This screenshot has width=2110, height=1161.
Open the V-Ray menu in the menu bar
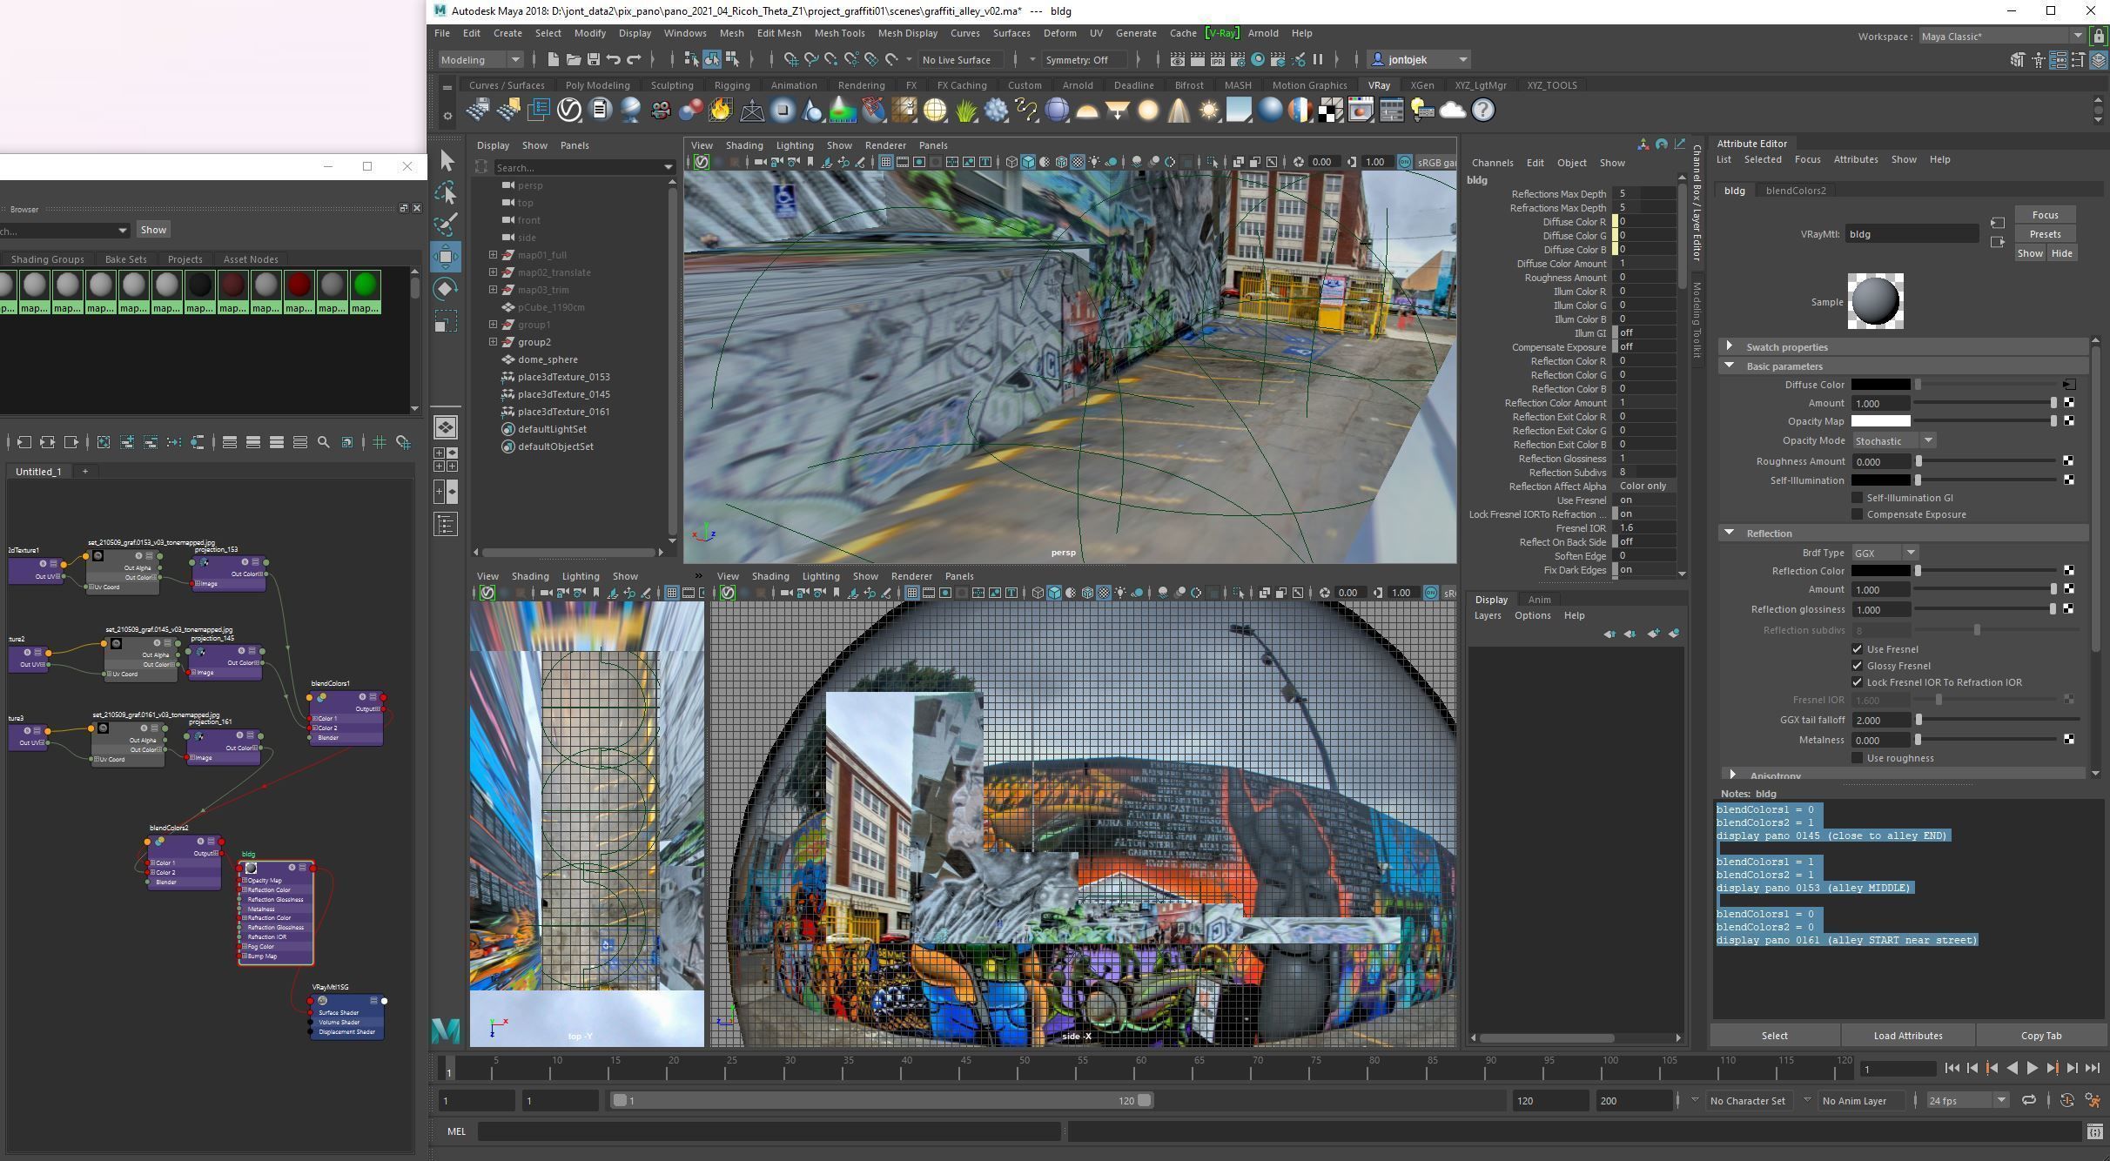point(1221,33)
